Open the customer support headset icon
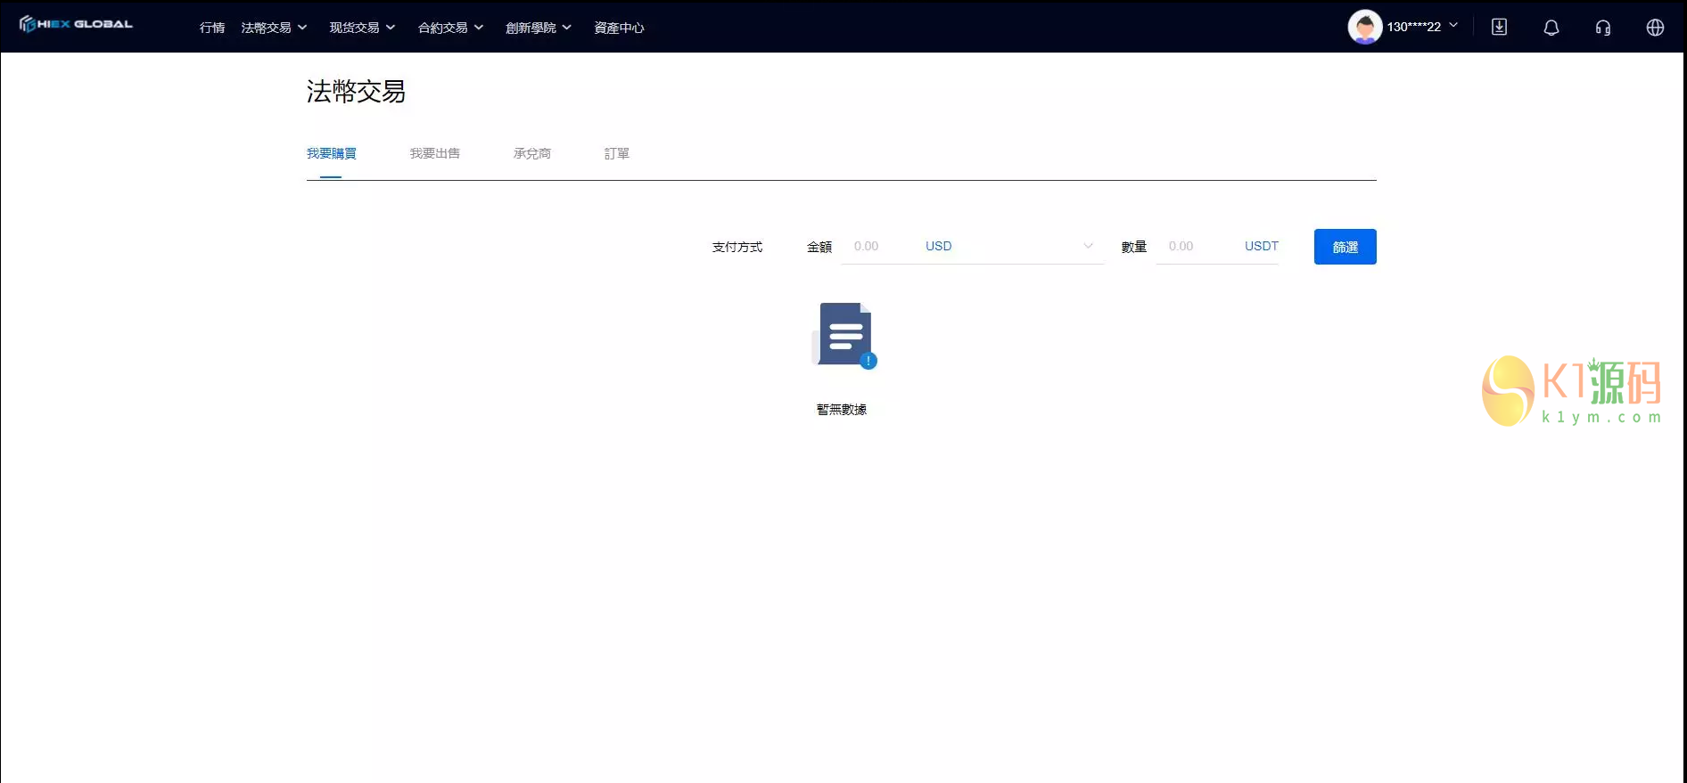Image resolution: width=1687 pixels, height=783 pixels. pos(1603,28)
